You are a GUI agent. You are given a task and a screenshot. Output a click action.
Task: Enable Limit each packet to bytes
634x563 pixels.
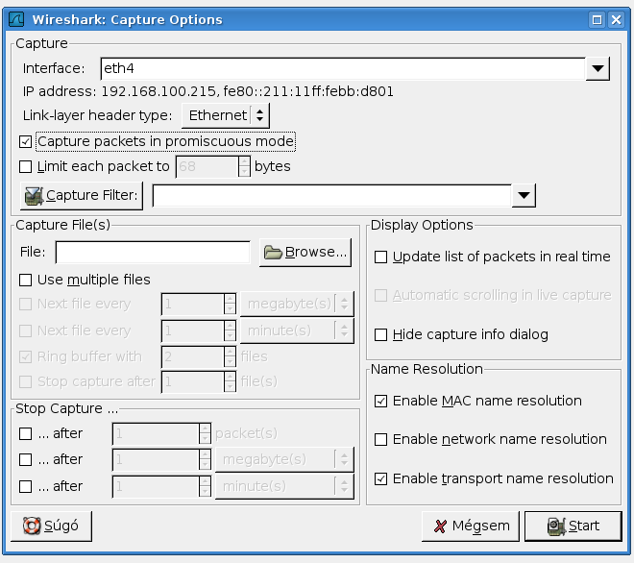(x=26, y=166)
